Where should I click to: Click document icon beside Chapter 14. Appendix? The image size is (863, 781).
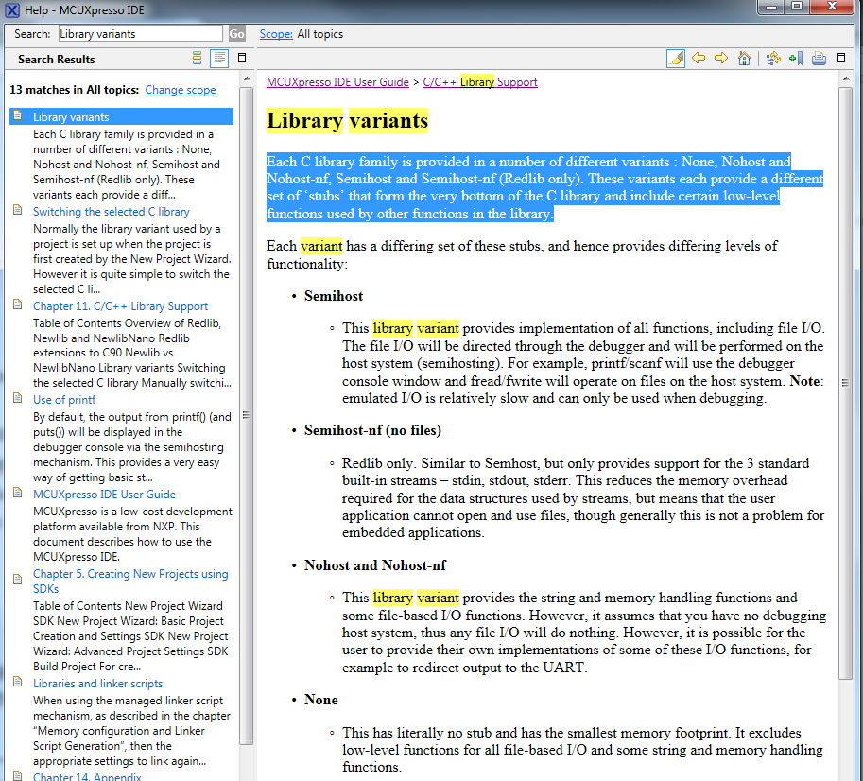click(x=18, y=775)
